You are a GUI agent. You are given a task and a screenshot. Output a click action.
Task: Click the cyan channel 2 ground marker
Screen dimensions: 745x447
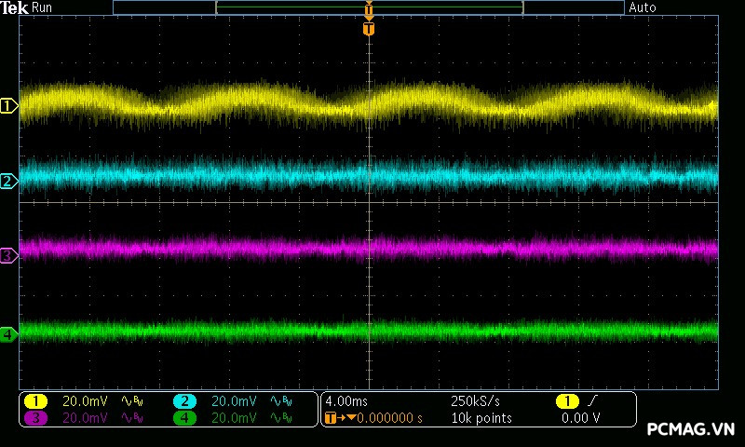(x=8, y=181)
